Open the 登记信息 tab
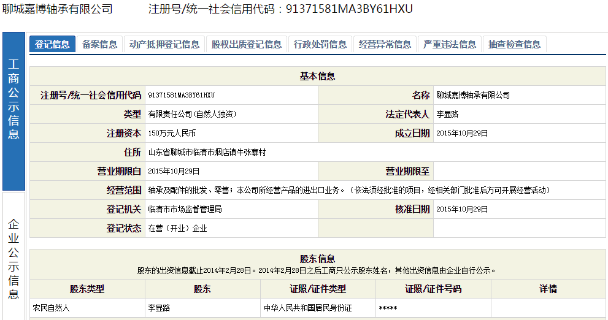 click(x=52, y=44)
